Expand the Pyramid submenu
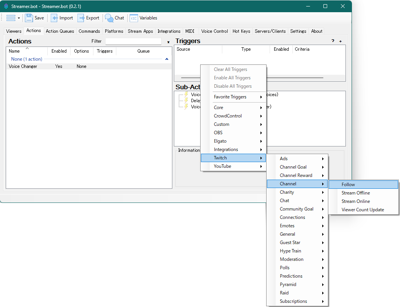 coord(297,284)
